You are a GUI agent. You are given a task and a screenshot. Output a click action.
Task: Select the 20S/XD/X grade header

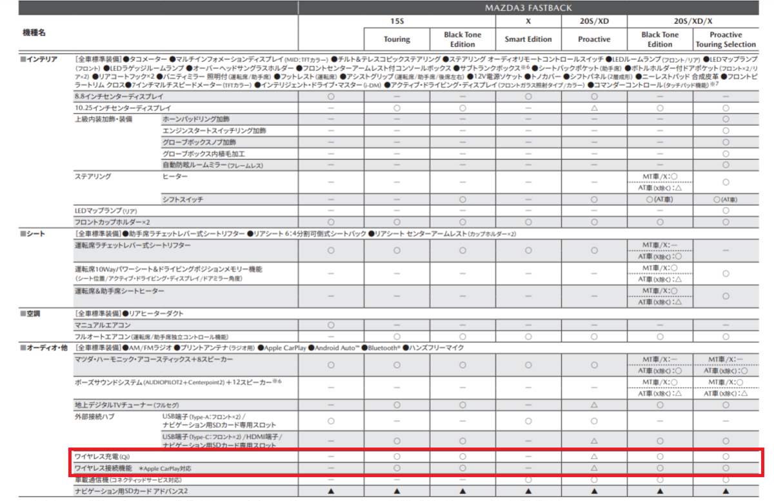693,21
